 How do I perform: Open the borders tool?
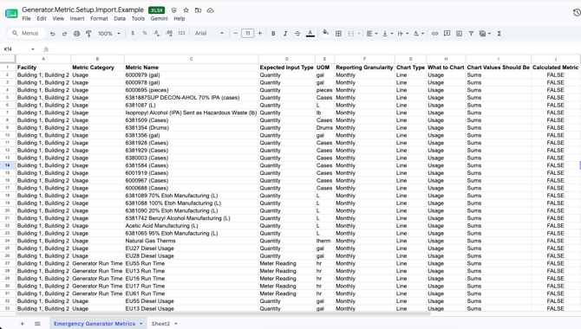338,33
